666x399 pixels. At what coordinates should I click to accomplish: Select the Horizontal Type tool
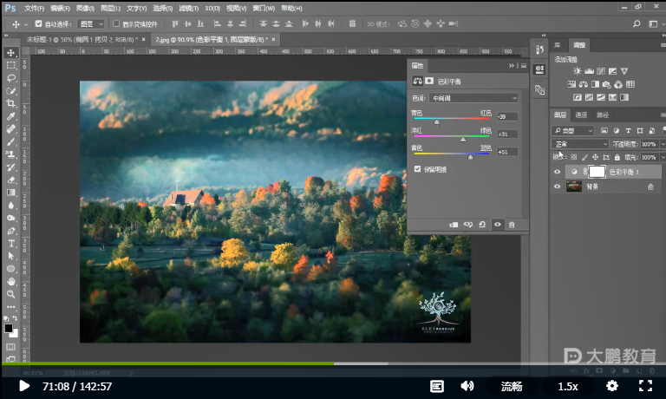pos(11,243)
